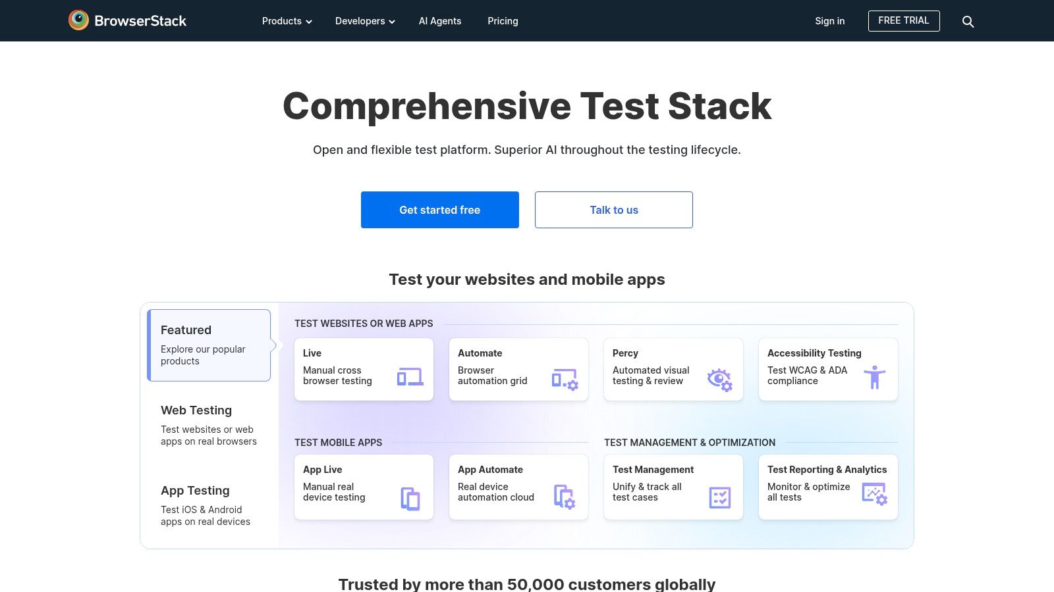
Task: Open the Pricing page
Action: [x=503, y=21]
